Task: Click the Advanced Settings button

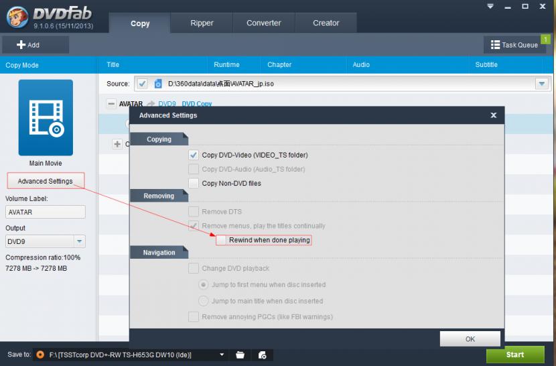Action: [x=46, y=181]
